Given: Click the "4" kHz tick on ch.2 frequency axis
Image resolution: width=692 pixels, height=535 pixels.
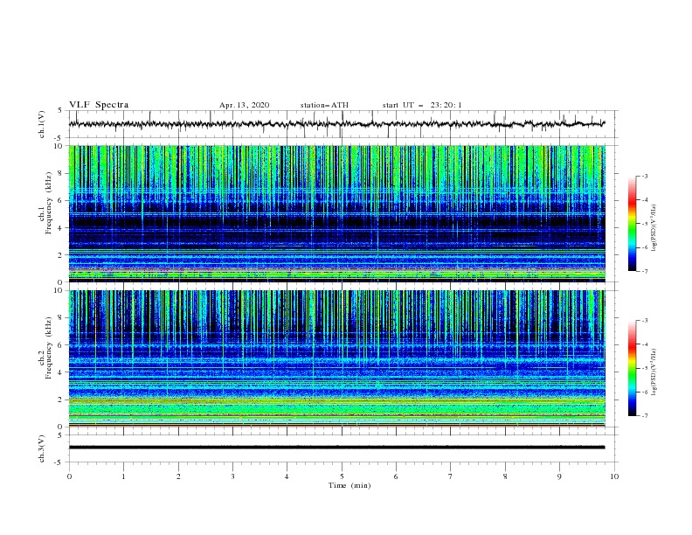Looking at the screenshot, I should click(x=61, y=372).
